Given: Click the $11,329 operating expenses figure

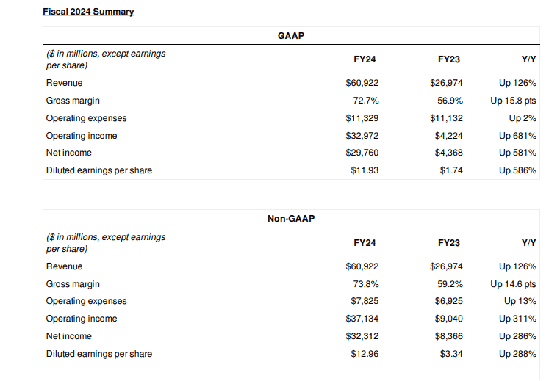Looking at the screenshot, I should (362, 118).
